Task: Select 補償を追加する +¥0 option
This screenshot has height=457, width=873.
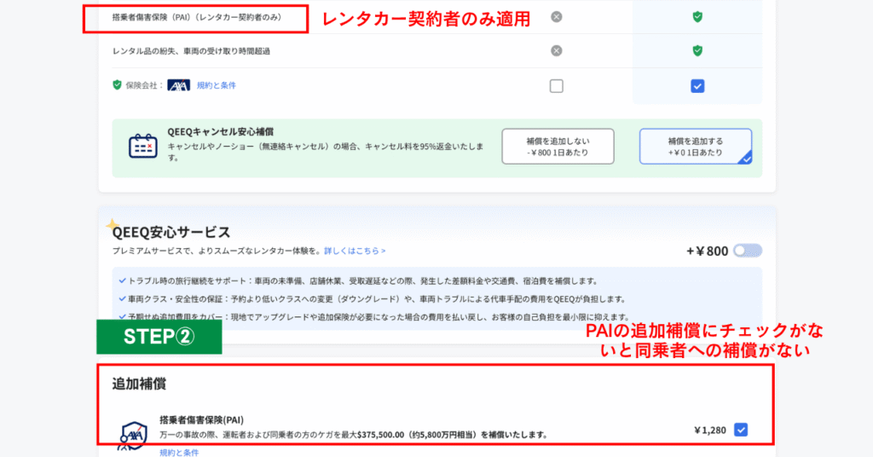Action: tap(696, 147)
